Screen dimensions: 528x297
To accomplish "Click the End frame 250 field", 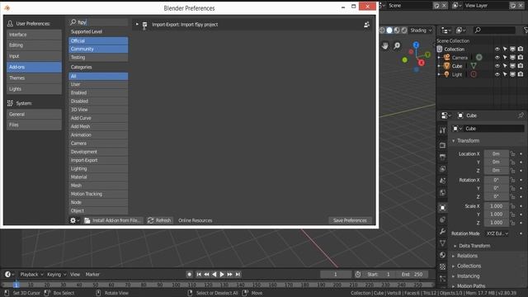I will [x=412, y=275].
